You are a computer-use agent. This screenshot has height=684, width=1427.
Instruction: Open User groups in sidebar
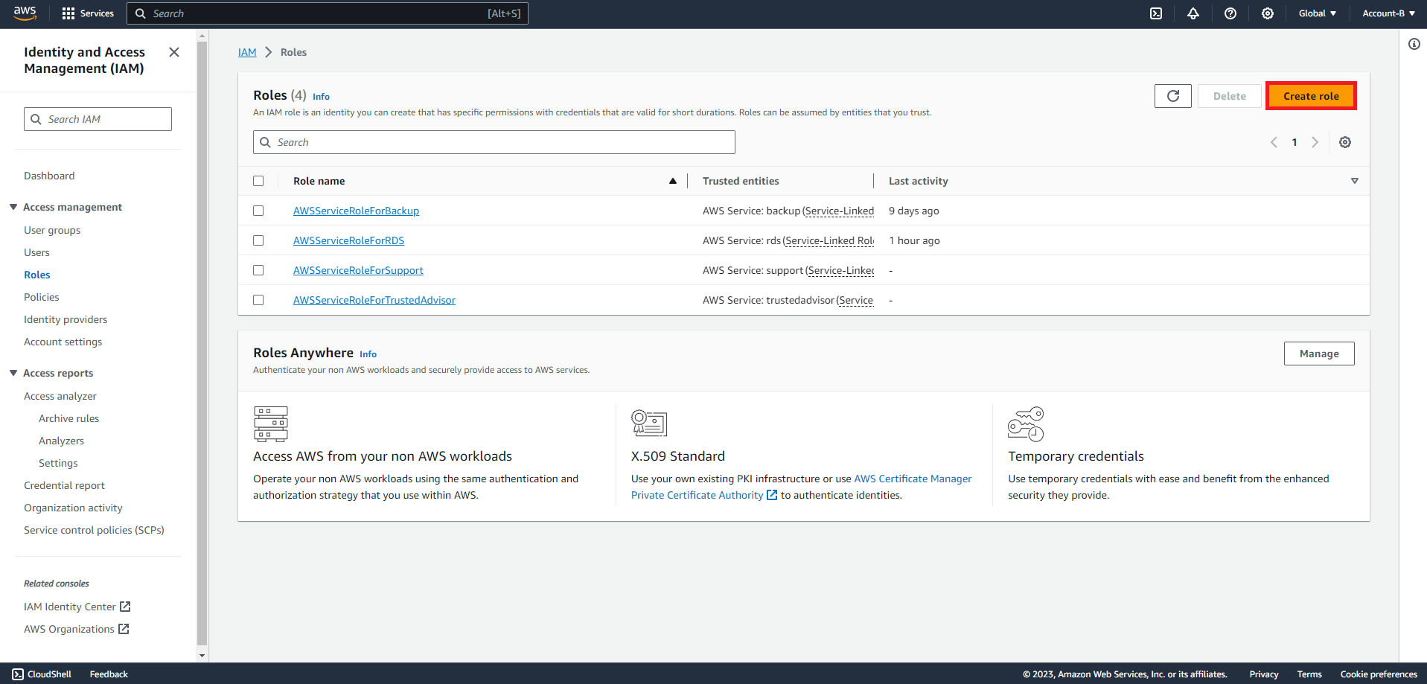52,230
